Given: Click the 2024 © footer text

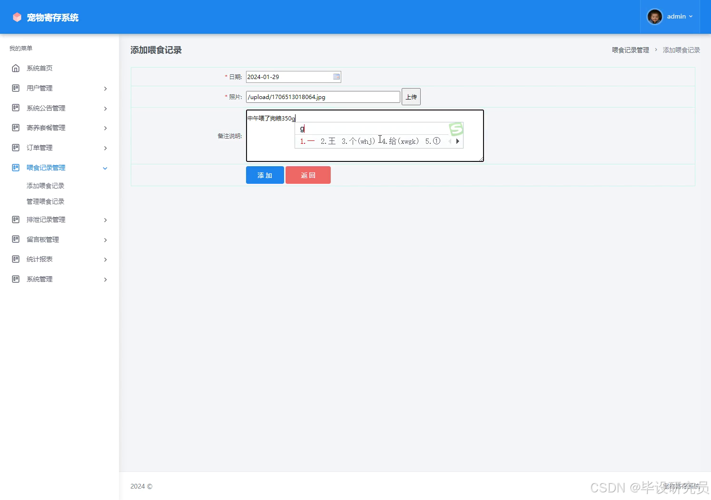Looking at the screenshot, I should click(x=141, y=486).
